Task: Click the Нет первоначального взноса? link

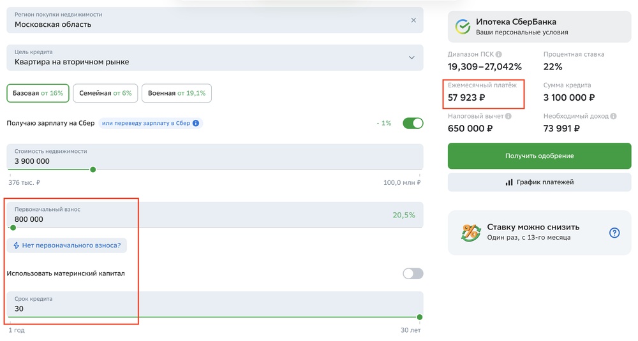Action: coord(67,245)
